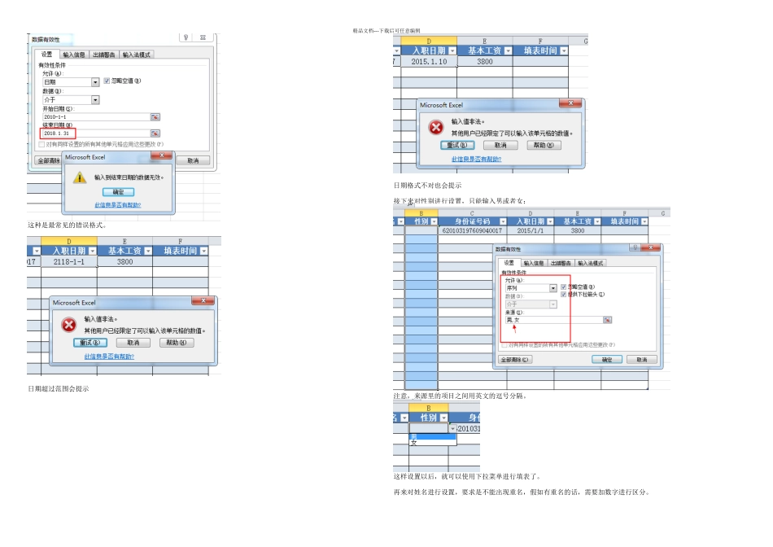The image size is (773, 547).
Task: Switch to 输入信息 tab in date validation dialog
Action: [x=74, y=55]
